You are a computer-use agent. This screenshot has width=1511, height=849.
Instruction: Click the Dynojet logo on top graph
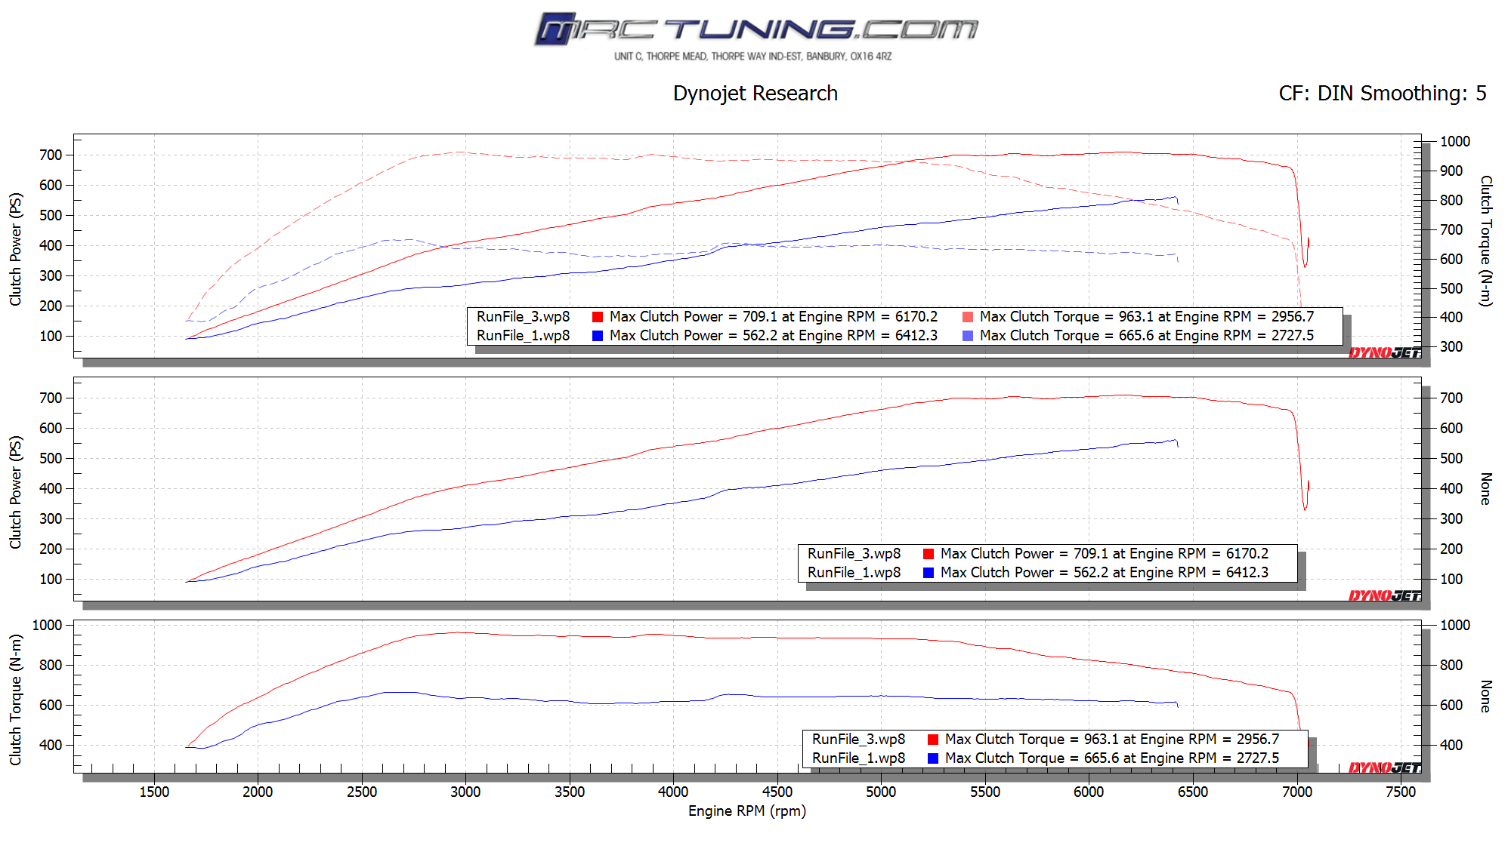tap(1384, 352)
